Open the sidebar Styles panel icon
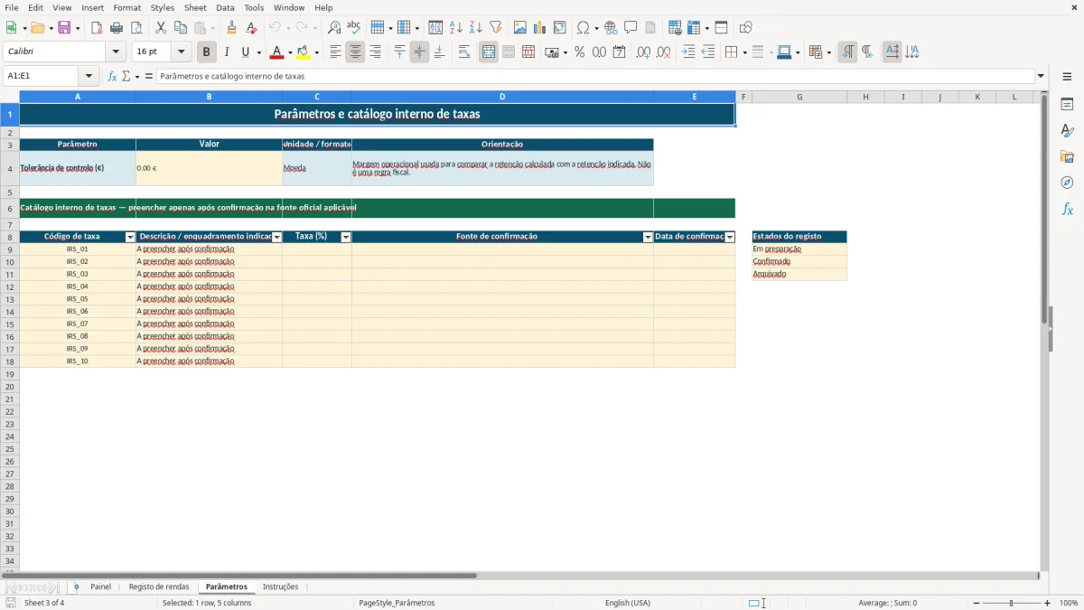 click(1067, 131)
